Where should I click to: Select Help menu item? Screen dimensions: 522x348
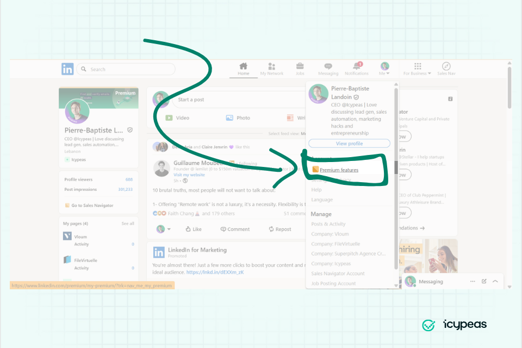coord(316,190)
